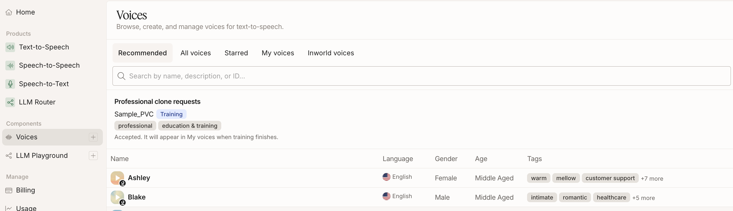Click the LLM Router share icon

click(10, 102)
